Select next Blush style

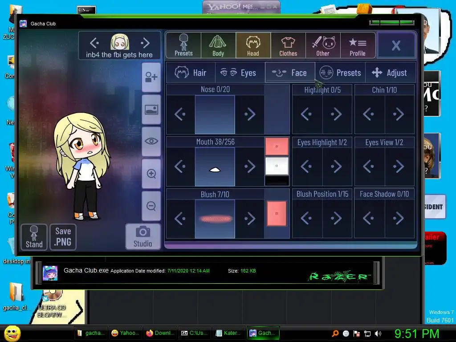[x=249, y=219]
